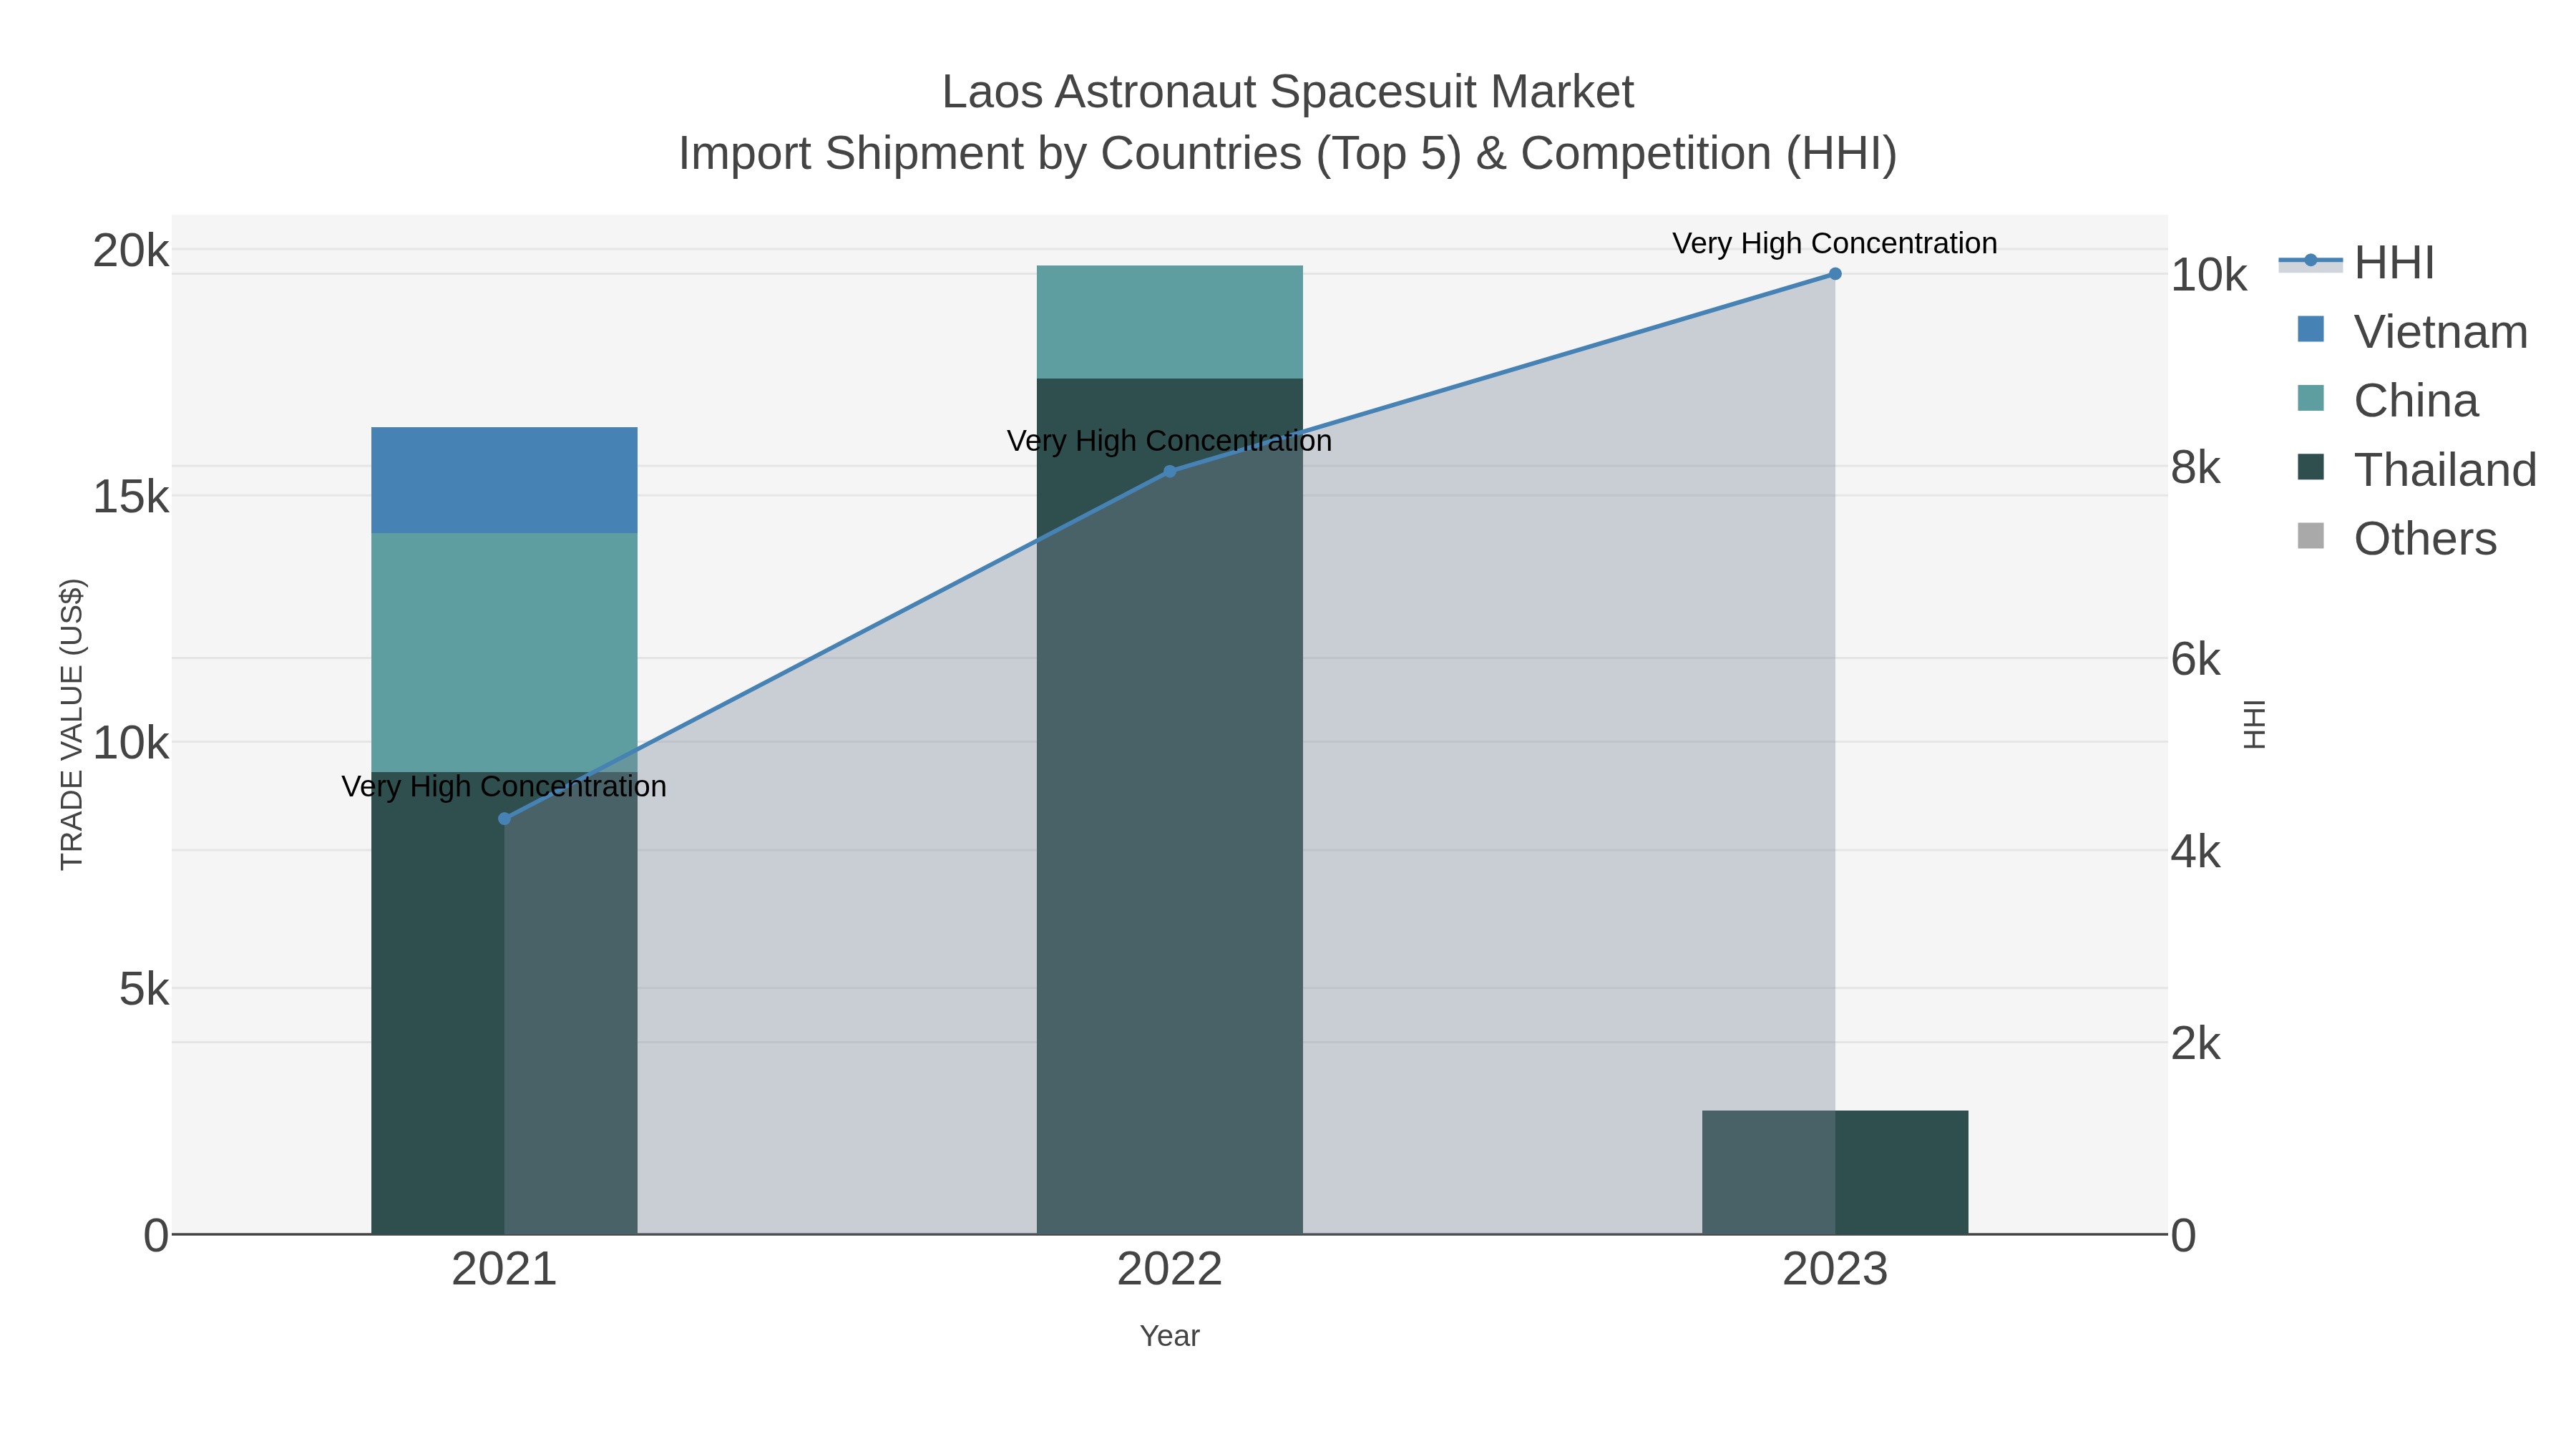Click the 10k right HHI axis tick
This screenshot has width=2576, height=1449.
pos(2209,275)
